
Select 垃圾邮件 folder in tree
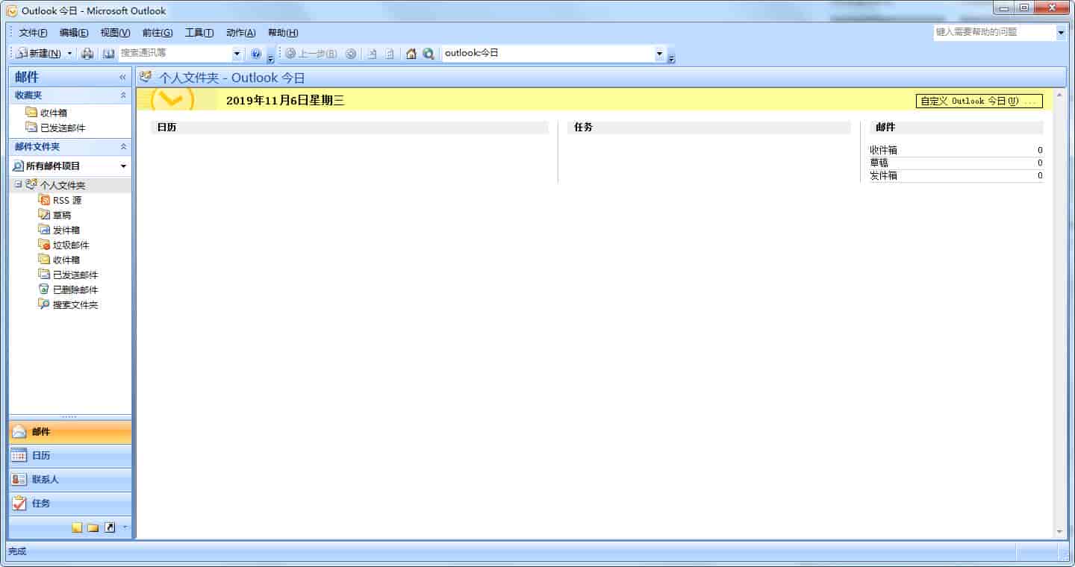pos(71,245)
